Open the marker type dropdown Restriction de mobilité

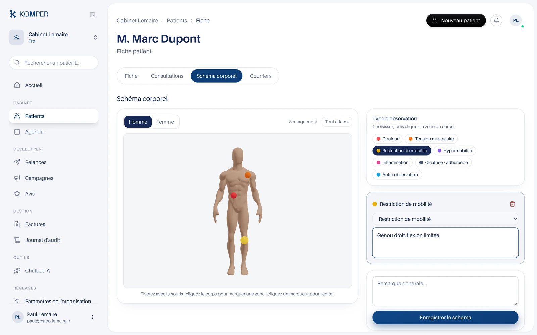pos(445,219)
